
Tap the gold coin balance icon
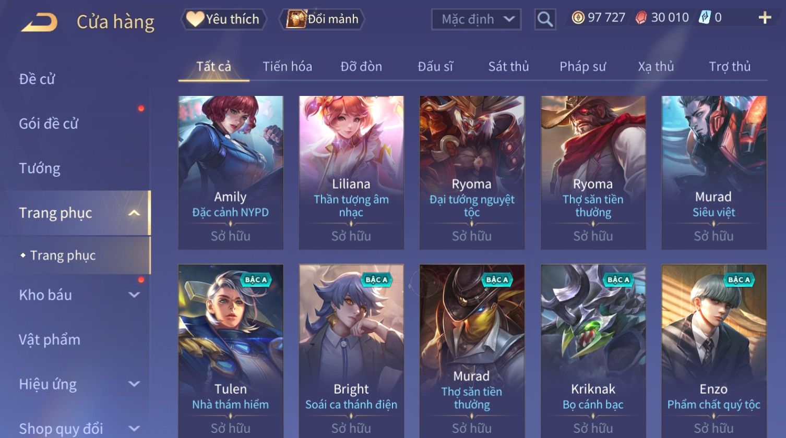(x=578, y=18)
